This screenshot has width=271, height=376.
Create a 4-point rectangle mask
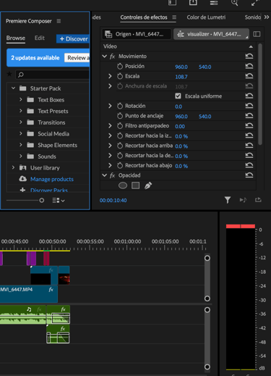[x=135, y=185]
